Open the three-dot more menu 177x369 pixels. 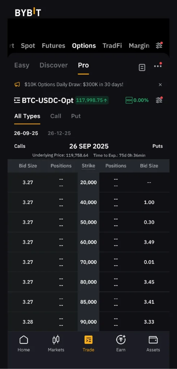pyautogui.click(x=158, y=66)
